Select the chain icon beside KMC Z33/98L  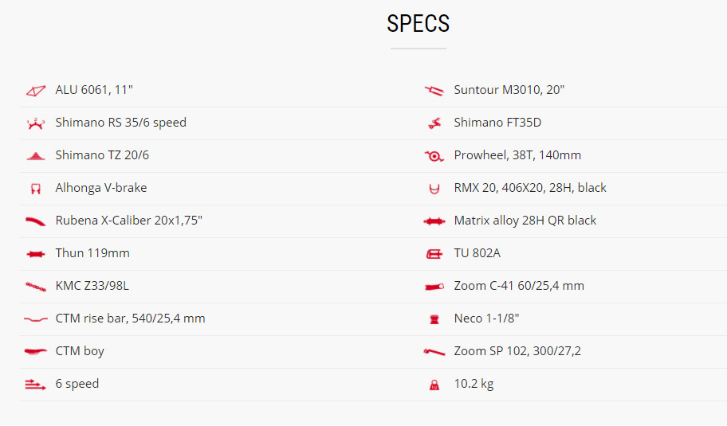click(x=36, y=287)
